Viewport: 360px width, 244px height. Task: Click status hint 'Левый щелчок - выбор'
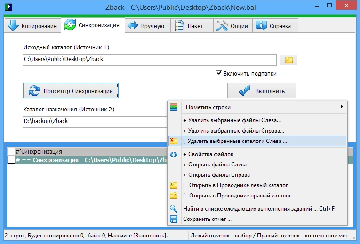click(x=269, y=236)
